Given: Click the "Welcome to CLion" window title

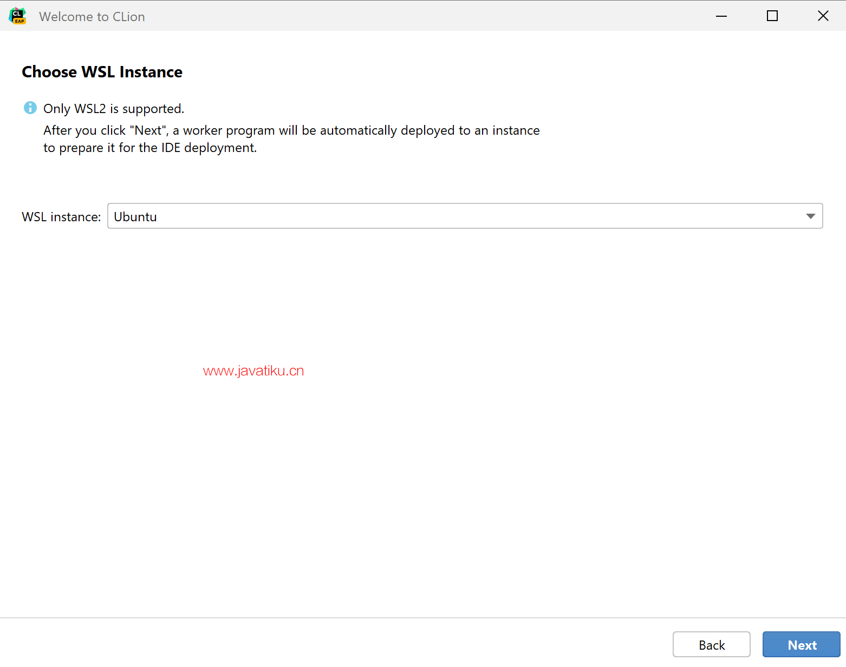Looking at the screenshot, I should (92, 17).
